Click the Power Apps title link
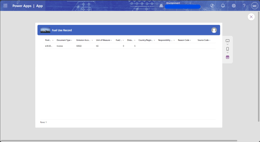Screen dimensions: 260x142 click(22, 6)
